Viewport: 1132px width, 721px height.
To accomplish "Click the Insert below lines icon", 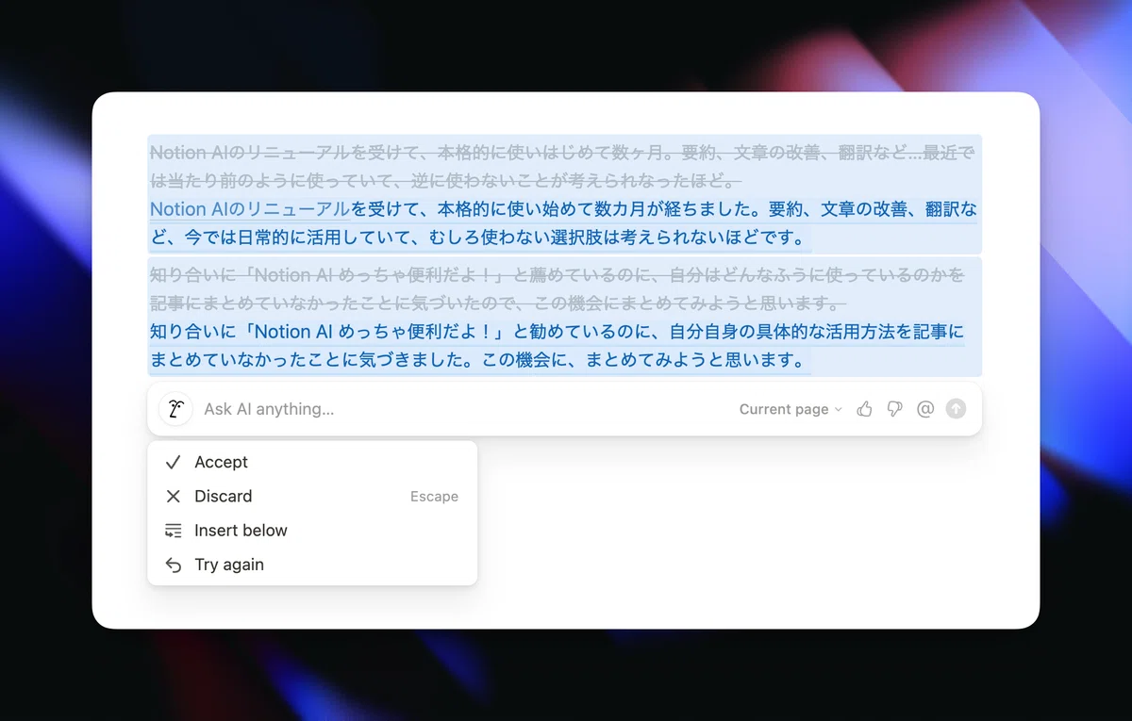I will 173,531.
